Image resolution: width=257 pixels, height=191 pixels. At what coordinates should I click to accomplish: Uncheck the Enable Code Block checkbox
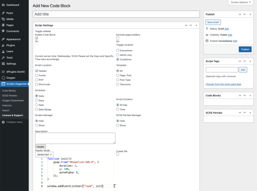point(37,38)
